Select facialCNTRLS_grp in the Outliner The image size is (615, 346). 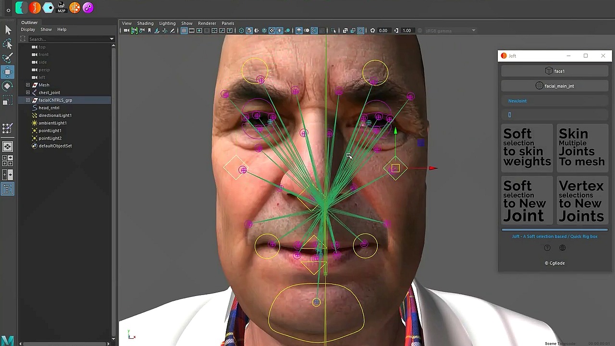click(55, 100)
